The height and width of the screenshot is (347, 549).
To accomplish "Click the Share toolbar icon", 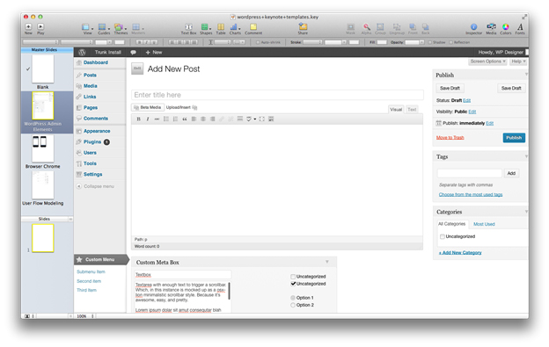I will (x=303, y=26).
